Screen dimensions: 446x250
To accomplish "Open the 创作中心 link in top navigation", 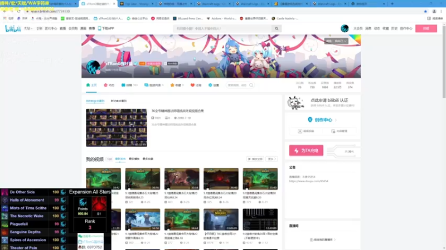I will tap(406, 28).
